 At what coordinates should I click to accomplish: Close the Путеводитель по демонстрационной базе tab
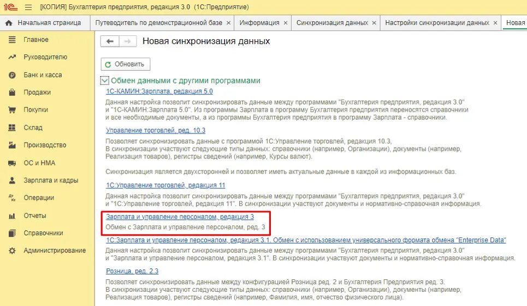pos(228,23)
